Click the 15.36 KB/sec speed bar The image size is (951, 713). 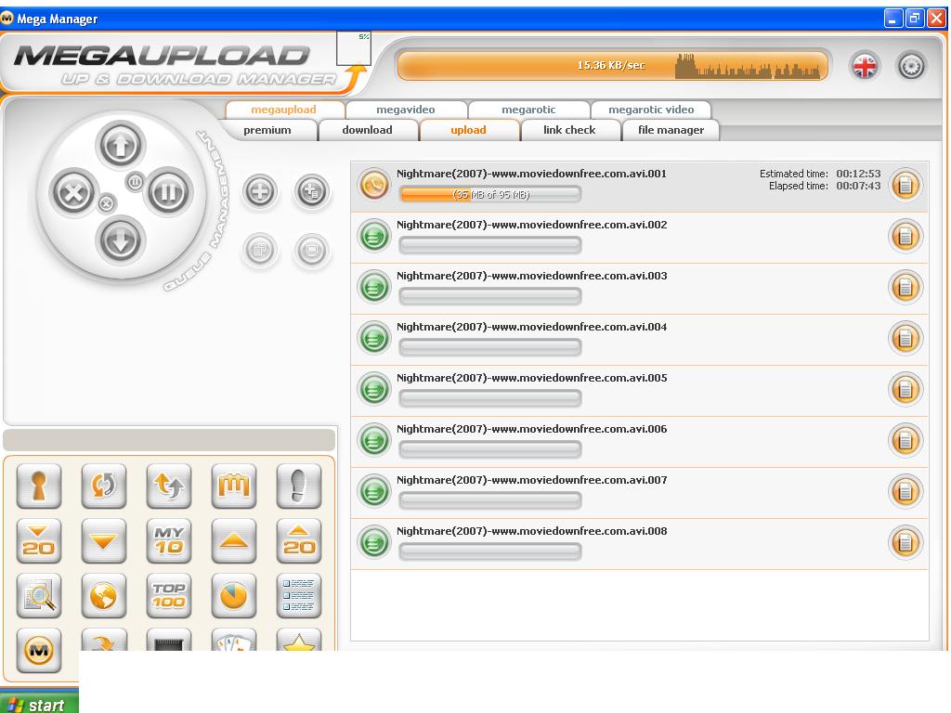pyautogui.click(x=612, y=66)
